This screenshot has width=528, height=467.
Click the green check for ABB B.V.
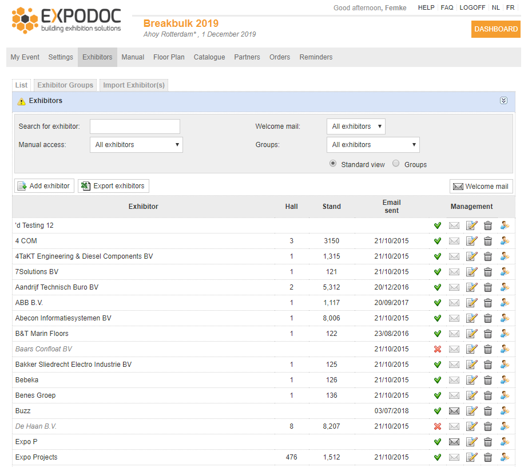point(438,303)
